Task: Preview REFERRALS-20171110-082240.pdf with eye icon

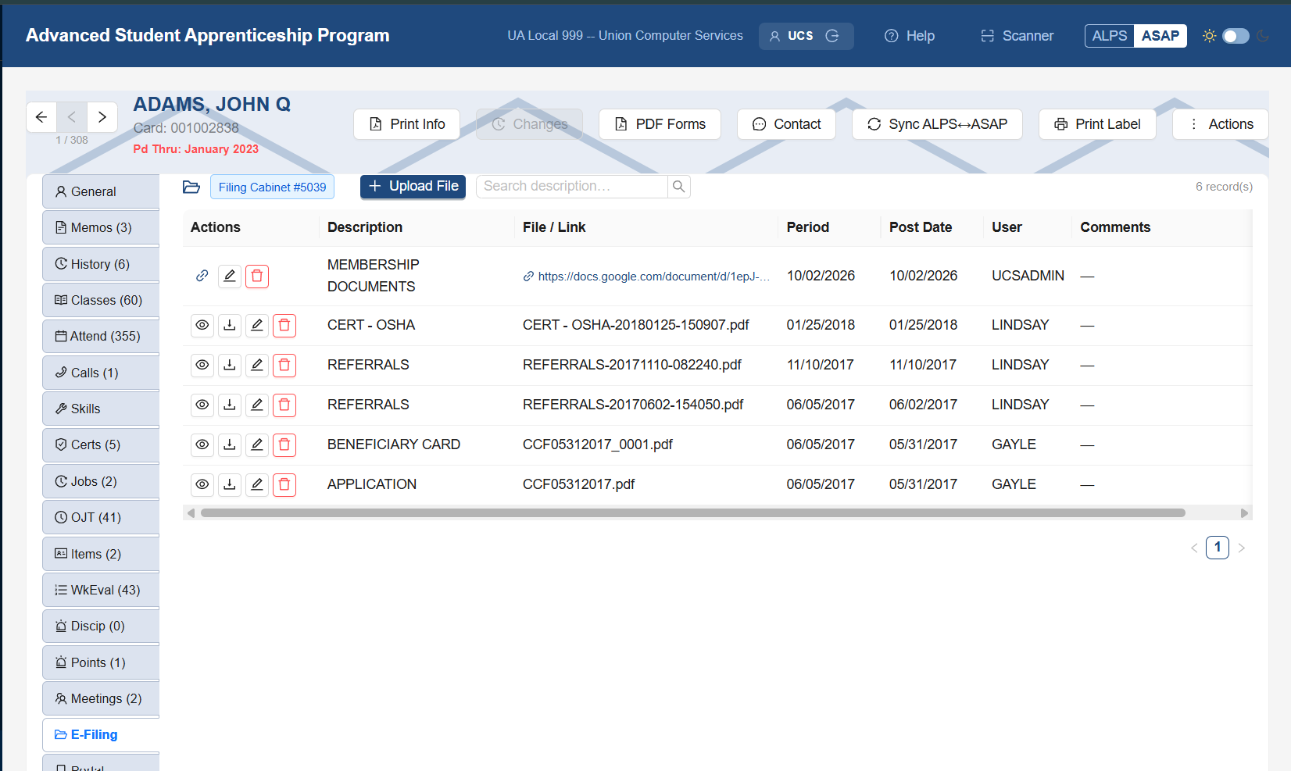Action: click(x=202, y=365)
